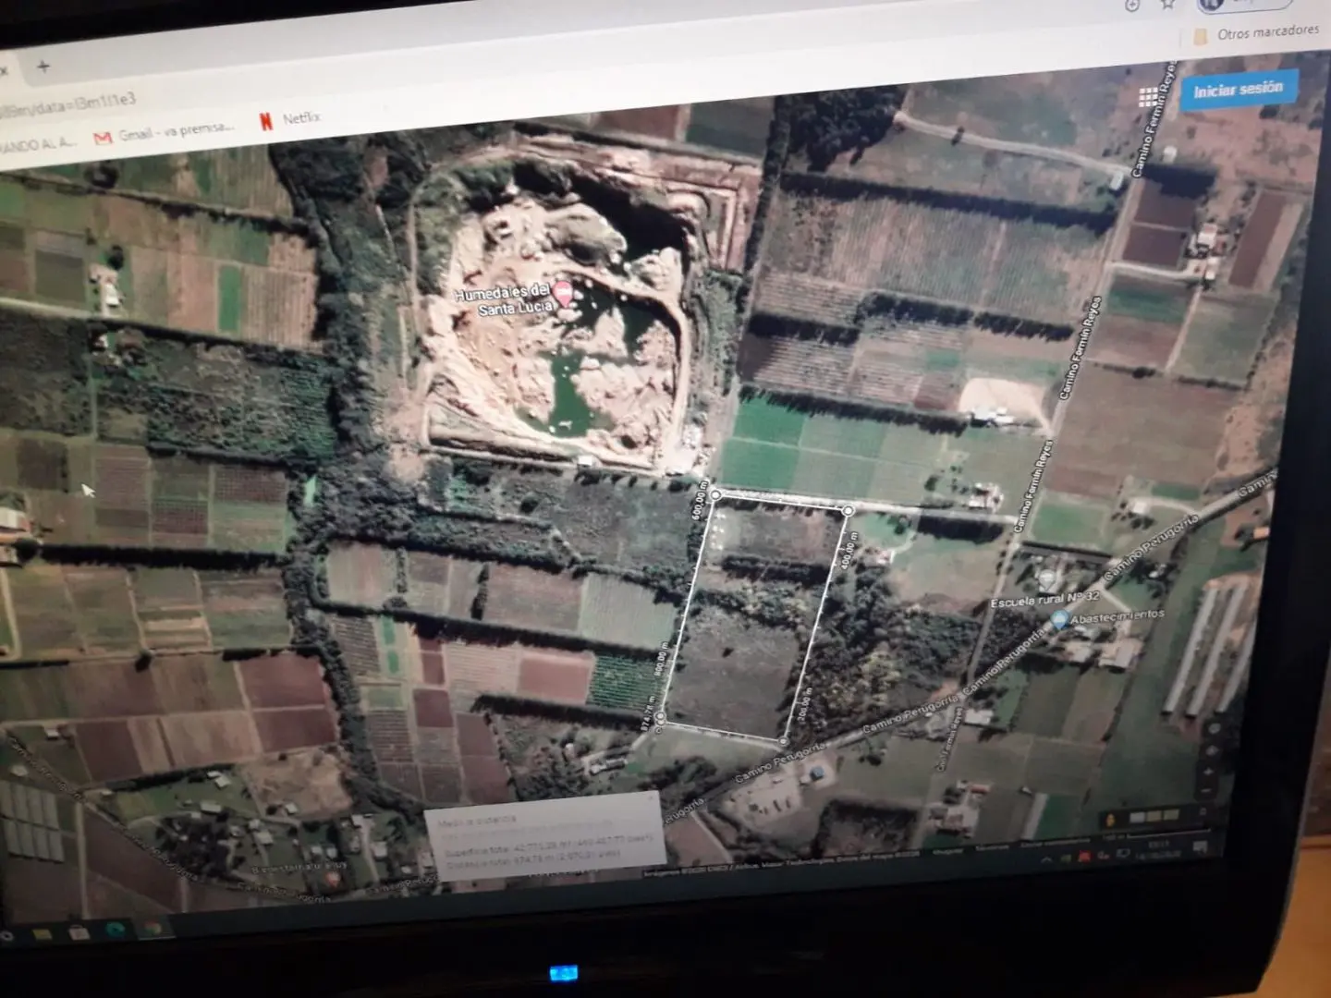Viewport: 1331px width, 998px height.
Task: Close the Medir la distancia popup
Action: (x=653, y=797)
